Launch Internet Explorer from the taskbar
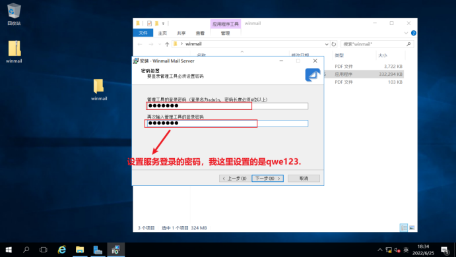Screen dimensions: 456x257 [x=61, y=250]
